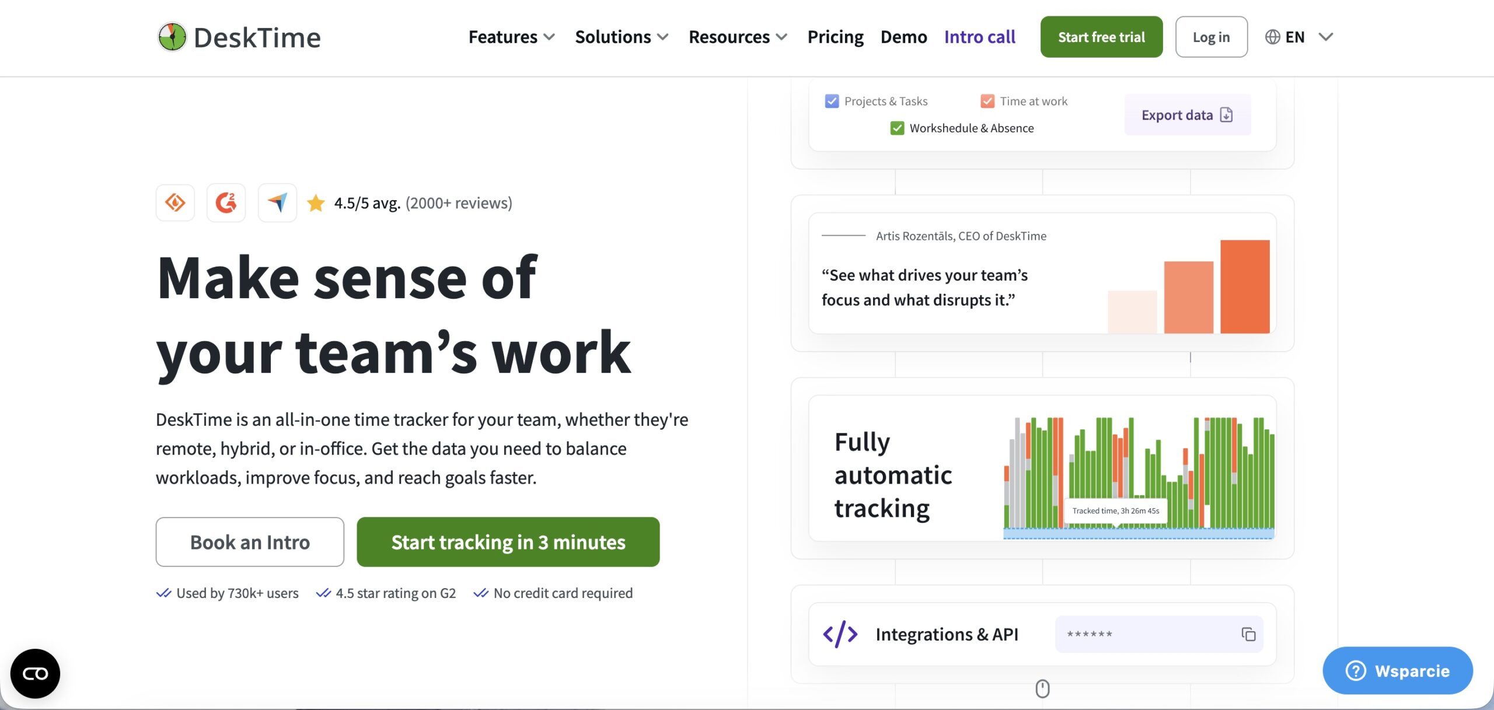This screenshot has height=710, width=1494.
Task: Click the yellow star rating icon
Action: (316, 203)
